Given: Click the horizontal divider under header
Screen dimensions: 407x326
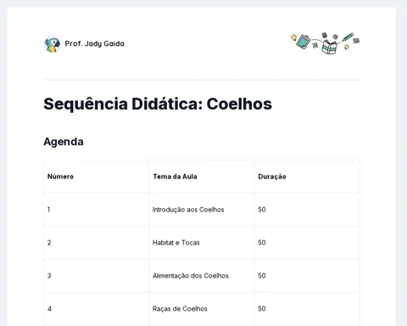Looking at the screenshot, I should 202,80.
